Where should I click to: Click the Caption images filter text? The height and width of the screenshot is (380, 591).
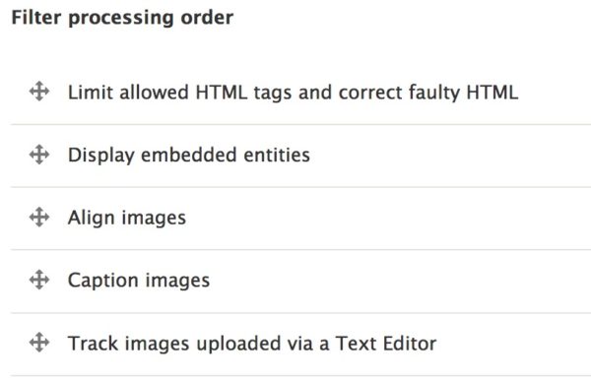(139, 281)
